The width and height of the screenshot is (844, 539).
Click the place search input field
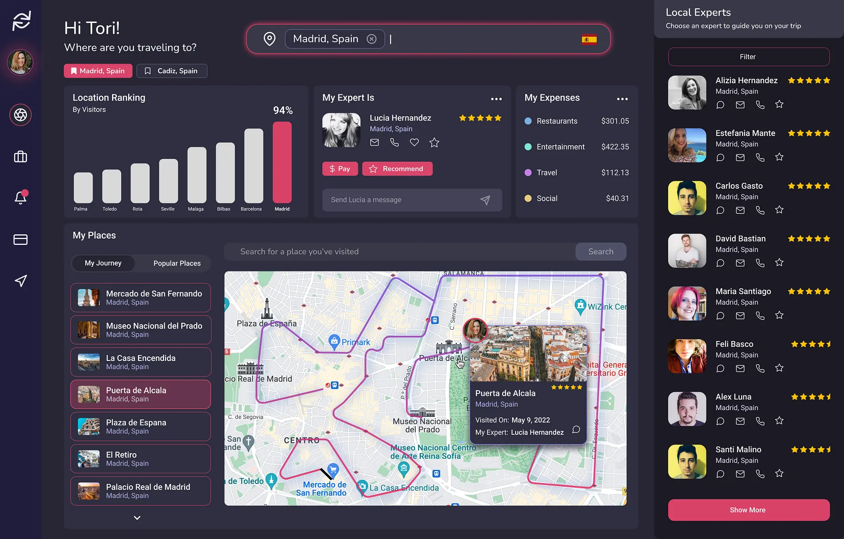400,252
